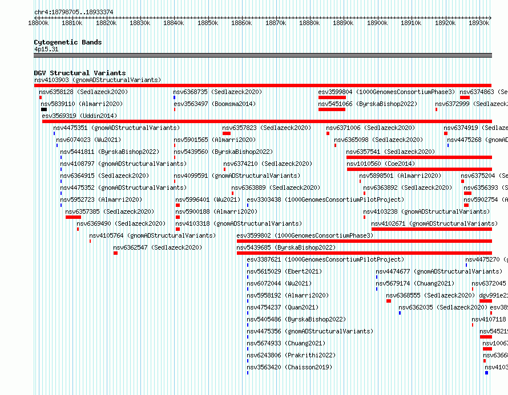Click the red block under nsv6362547
The width and height of the screenshot is (508, 395).
click(x=116, y=253)
